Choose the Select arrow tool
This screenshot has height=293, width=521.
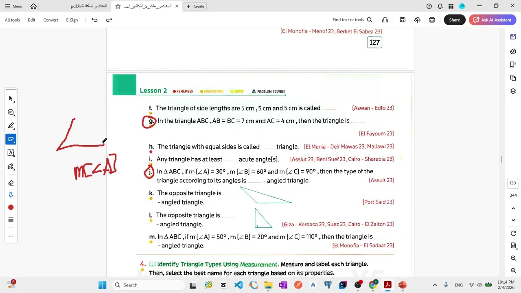point(11,98)
